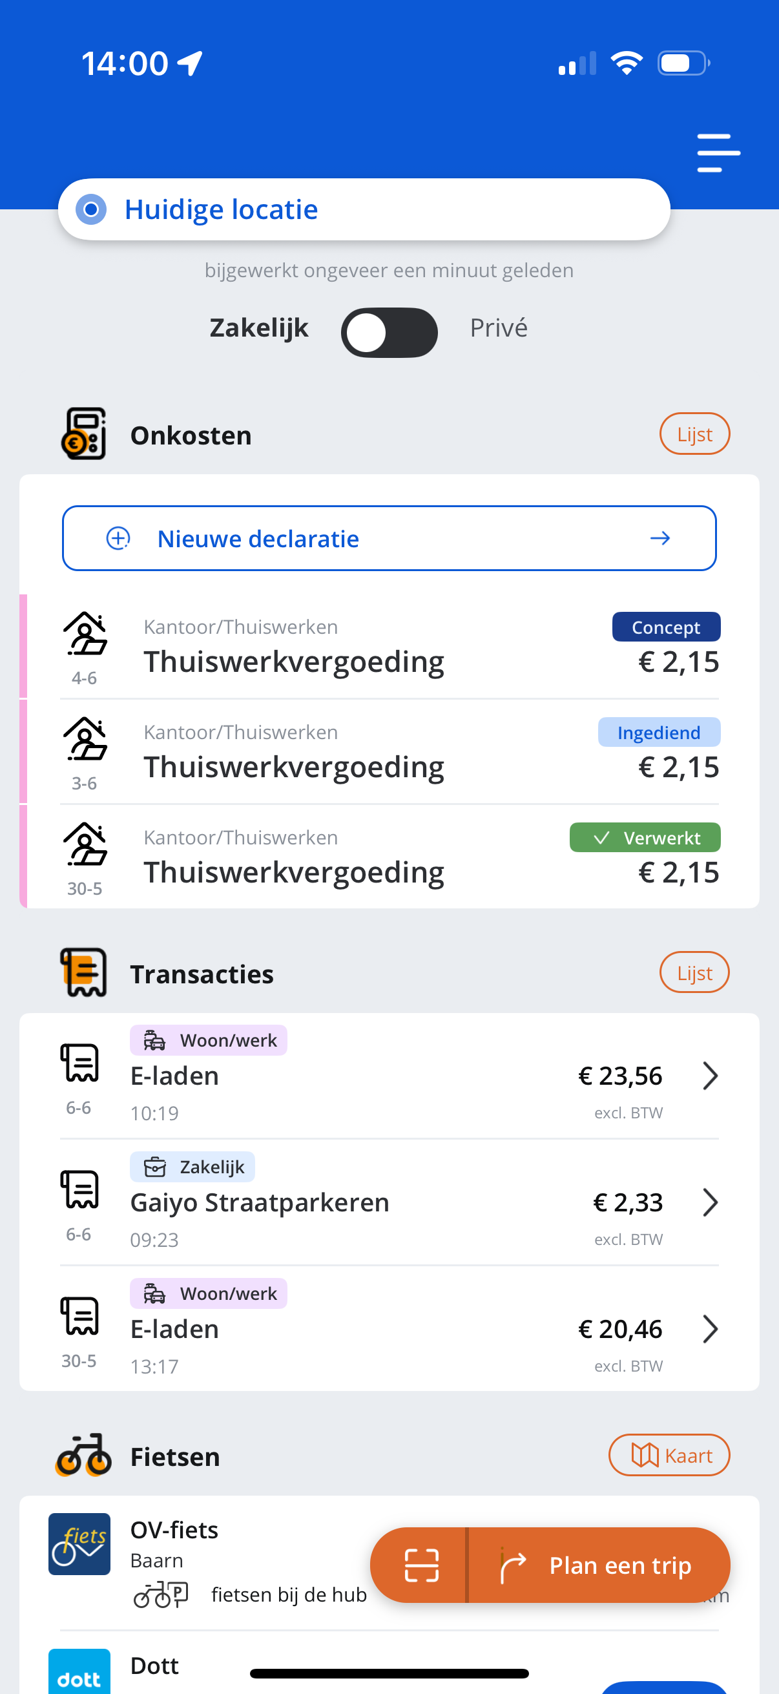This screenshot has height=1694, width=779.
Task: Tap the QR scan icon button
Action: (421, 1564)
